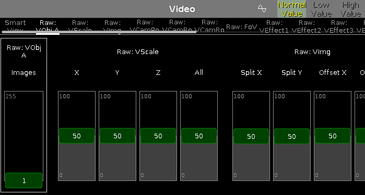Viewport: 365px width, 195px height.
Task: Click the VScale Z fader handle
Action: (158, 136)
